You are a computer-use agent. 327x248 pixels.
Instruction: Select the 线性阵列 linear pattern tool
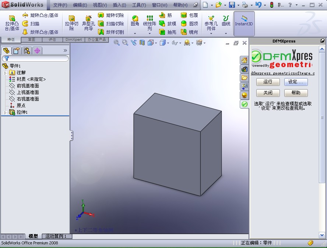point(150,22)
